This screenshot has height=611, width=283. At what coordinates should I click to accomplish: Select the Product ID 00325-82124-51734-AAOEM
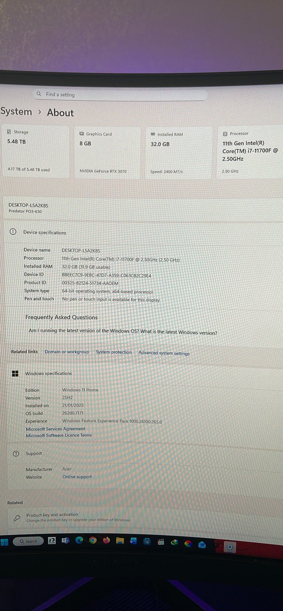pos(90,283)
